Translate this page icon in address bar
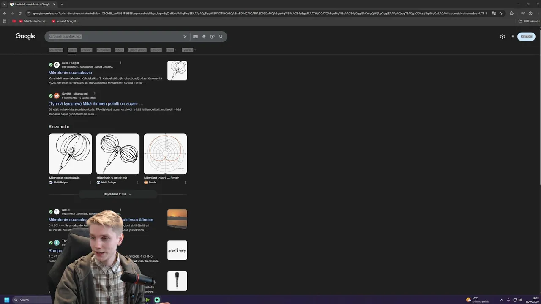Image resolution: width=541 pixels, height=304 pixels. coord(494,13)
